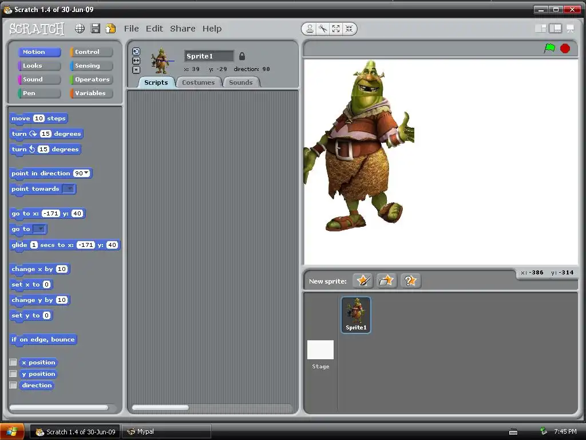Start scripts with the green flag

point(549,48)
